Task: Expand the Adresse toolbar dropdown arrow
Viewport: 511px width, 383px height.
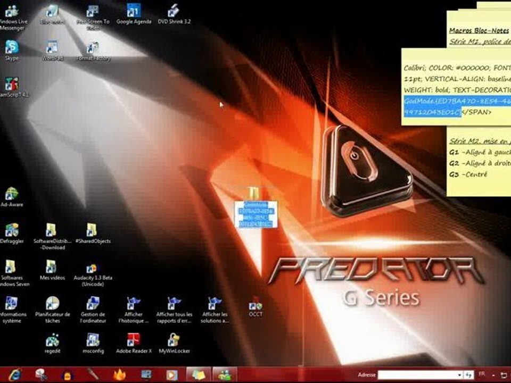Action: [460, 375]
